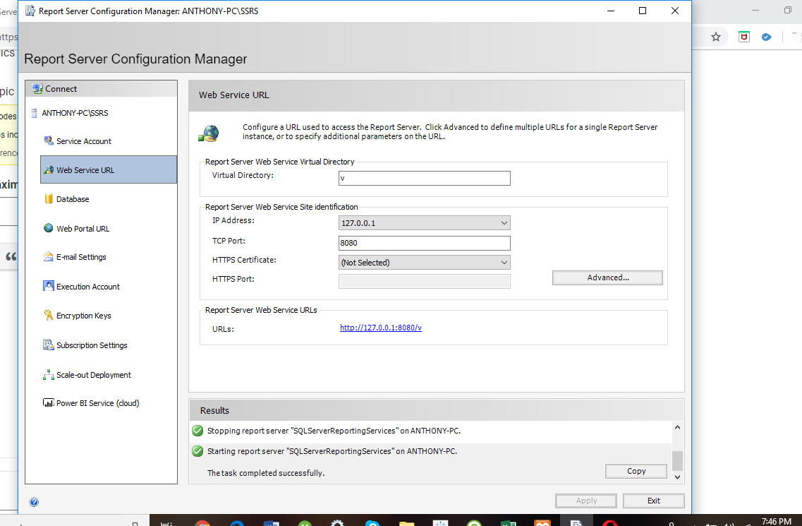Click the Exit button
Viewport: 802px width, 526px height.
(654, 501)
